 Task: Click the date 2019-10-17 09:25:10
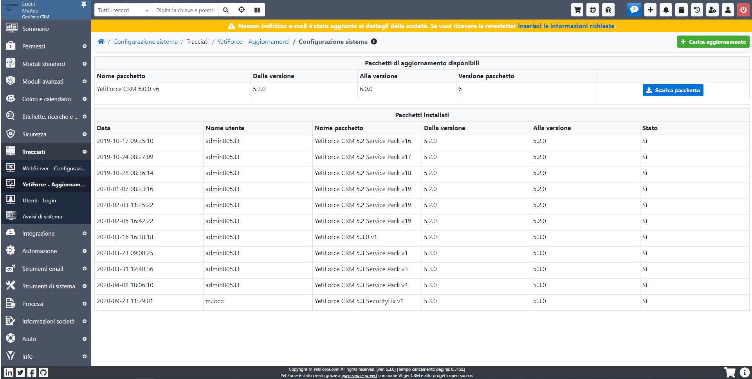[125, 141]
